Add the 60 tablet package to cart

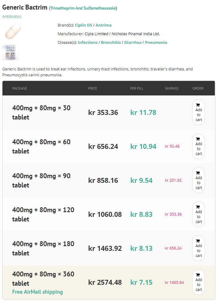click(x=198, y=146)
